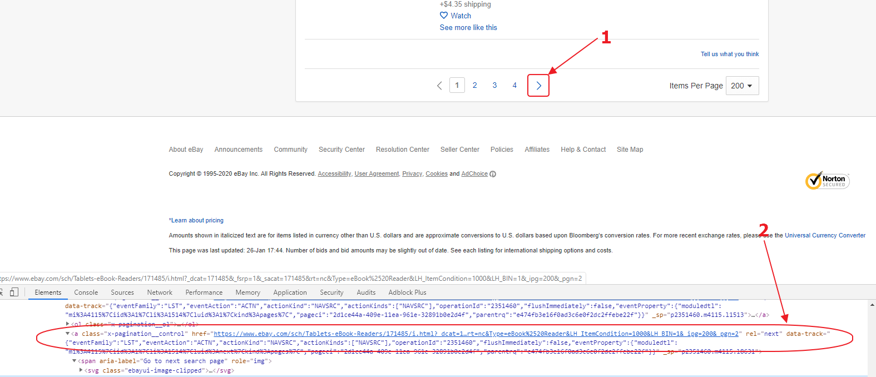Select page 1 in pagination

click(x=457, y=86)
